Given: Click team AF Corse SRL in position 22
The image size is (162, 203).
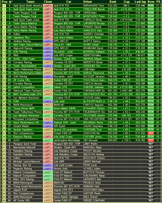Looking at the screenshot, I should [22, 80].
